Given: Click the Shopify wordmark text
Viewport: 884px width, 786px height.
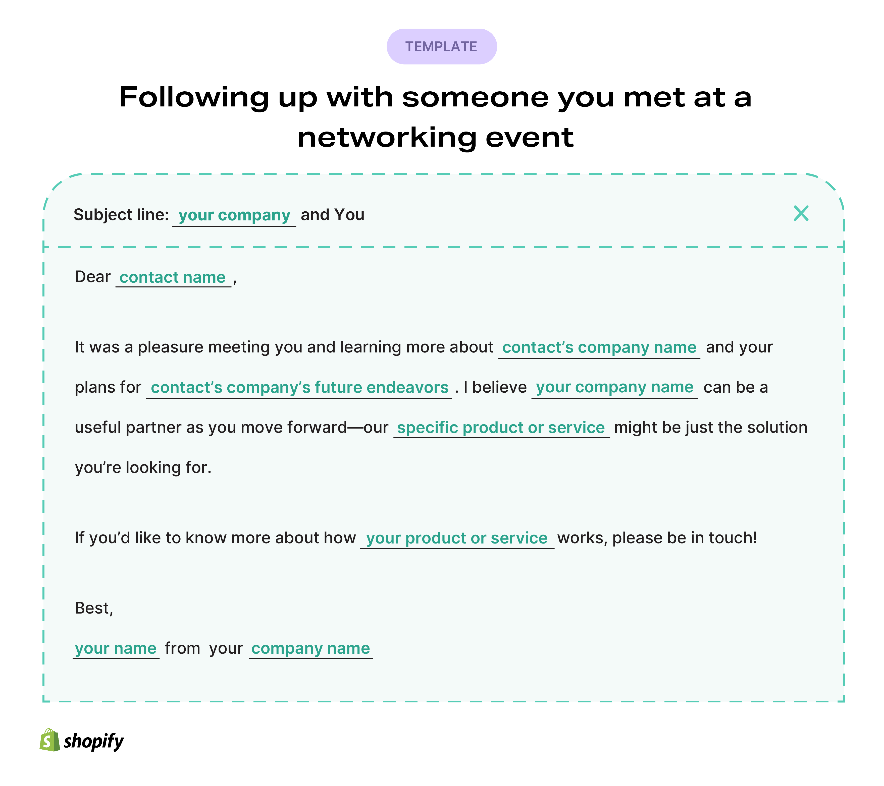Looking at the screenshot, I should point(93,742).
